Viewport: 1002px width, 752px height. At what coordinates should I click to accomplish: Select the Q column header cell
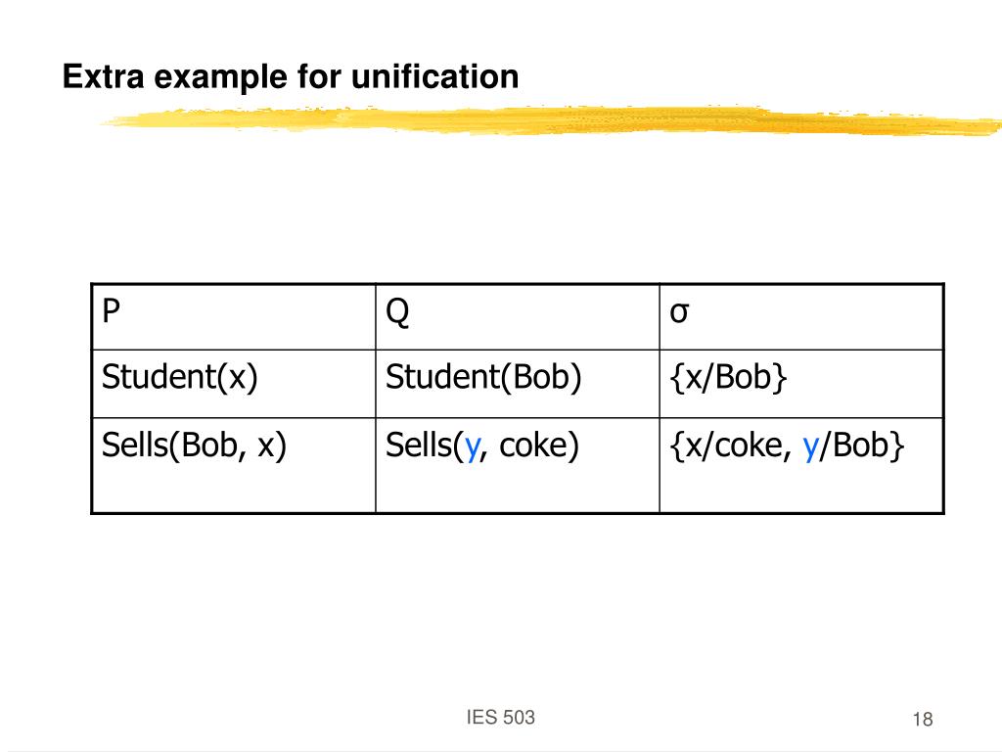518,316
